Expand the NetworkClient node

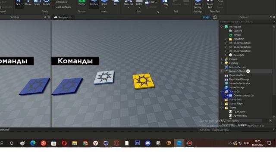click(x=221, y=71)
